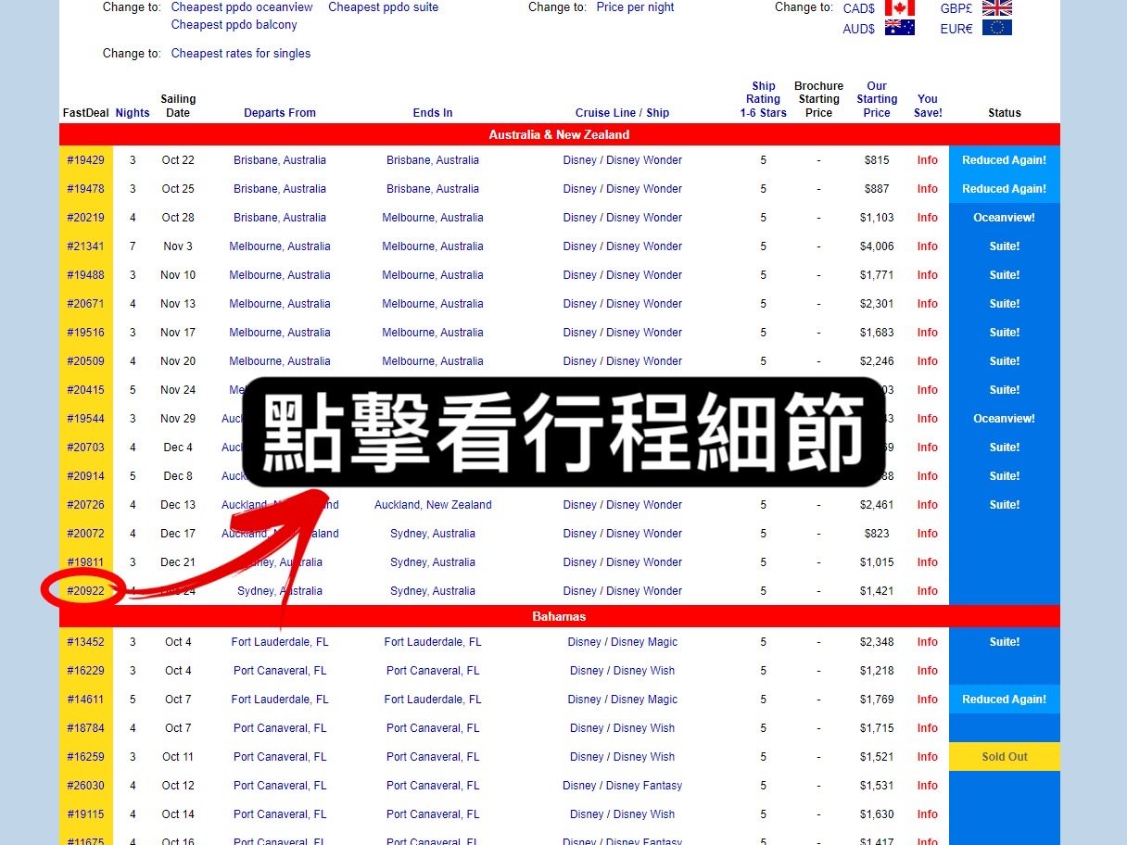This screenshot has width=1127, height=845.
Task: Click the United Kingdom flag icon
Action: pyautogui.click(x=997, y=7)
